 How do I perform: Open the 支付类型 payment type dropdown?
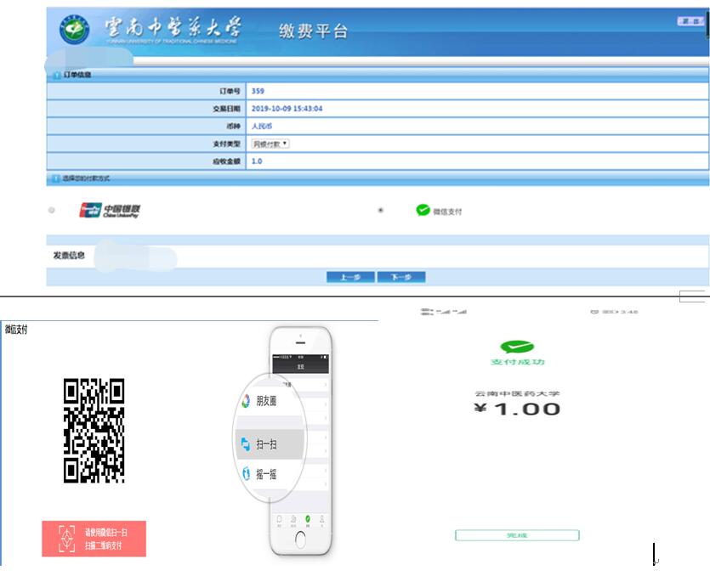(x=270, y=144)
